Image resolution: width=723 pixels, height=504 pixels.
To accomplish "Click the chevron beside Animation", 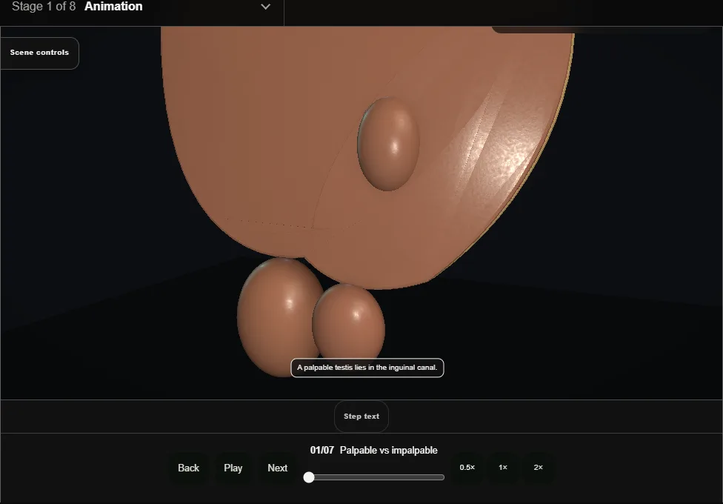I will point(266,7).
